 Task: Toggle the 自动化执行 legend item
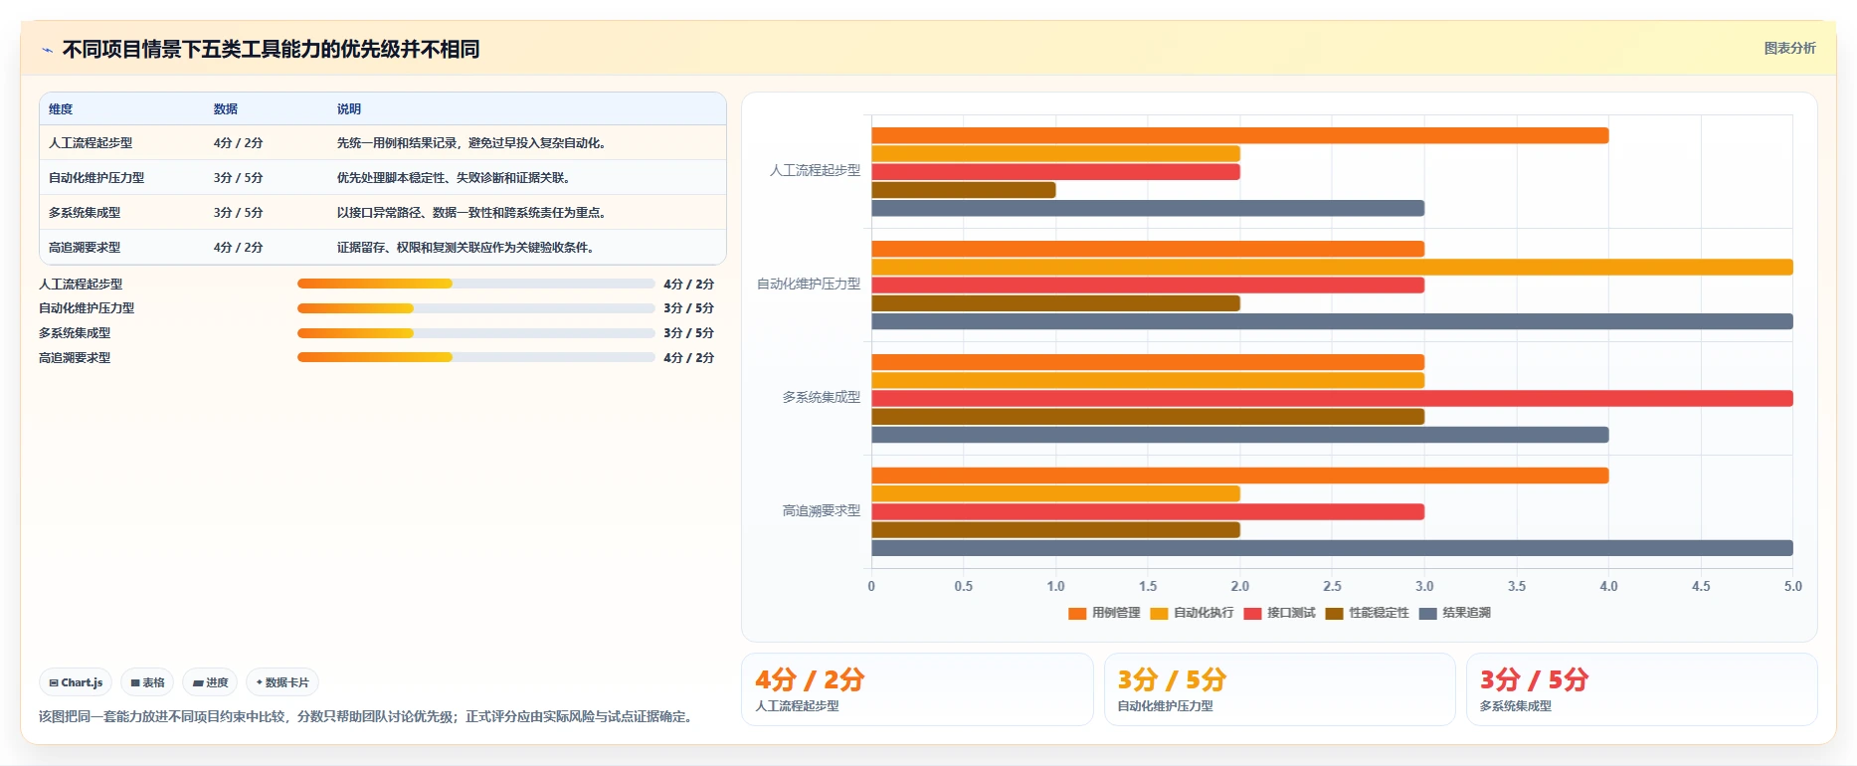pos(1192,613)
